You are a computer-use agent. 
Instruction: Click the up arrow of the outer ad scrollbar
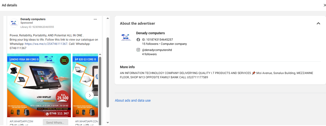tap(108, 18)
